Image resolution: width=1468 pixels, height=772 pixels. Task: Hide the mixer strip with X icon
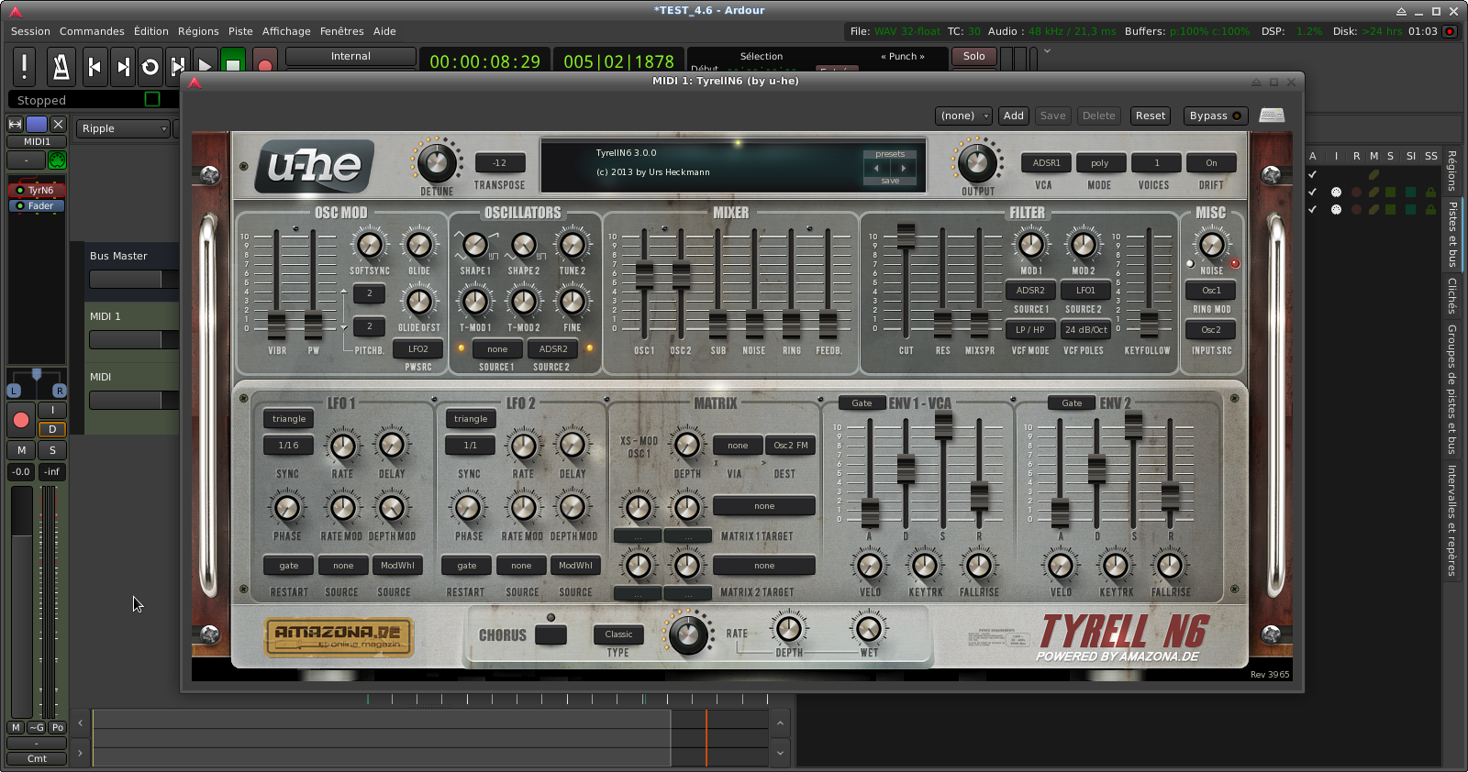(x=58, y=124)
